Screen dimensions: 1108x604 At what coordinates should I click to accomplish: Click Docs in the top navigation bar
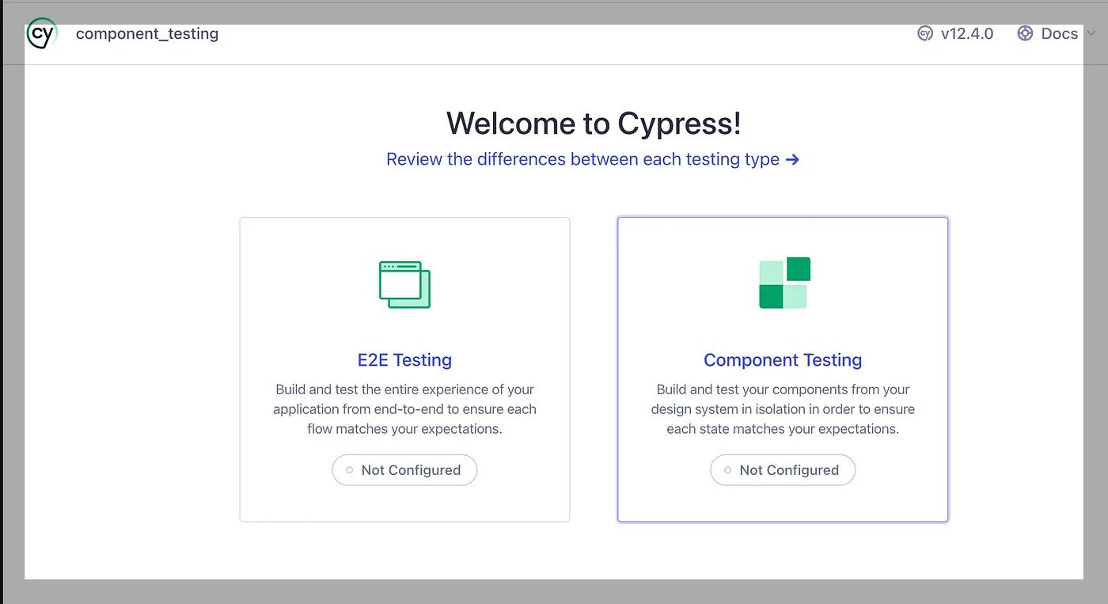(1058, 33)
